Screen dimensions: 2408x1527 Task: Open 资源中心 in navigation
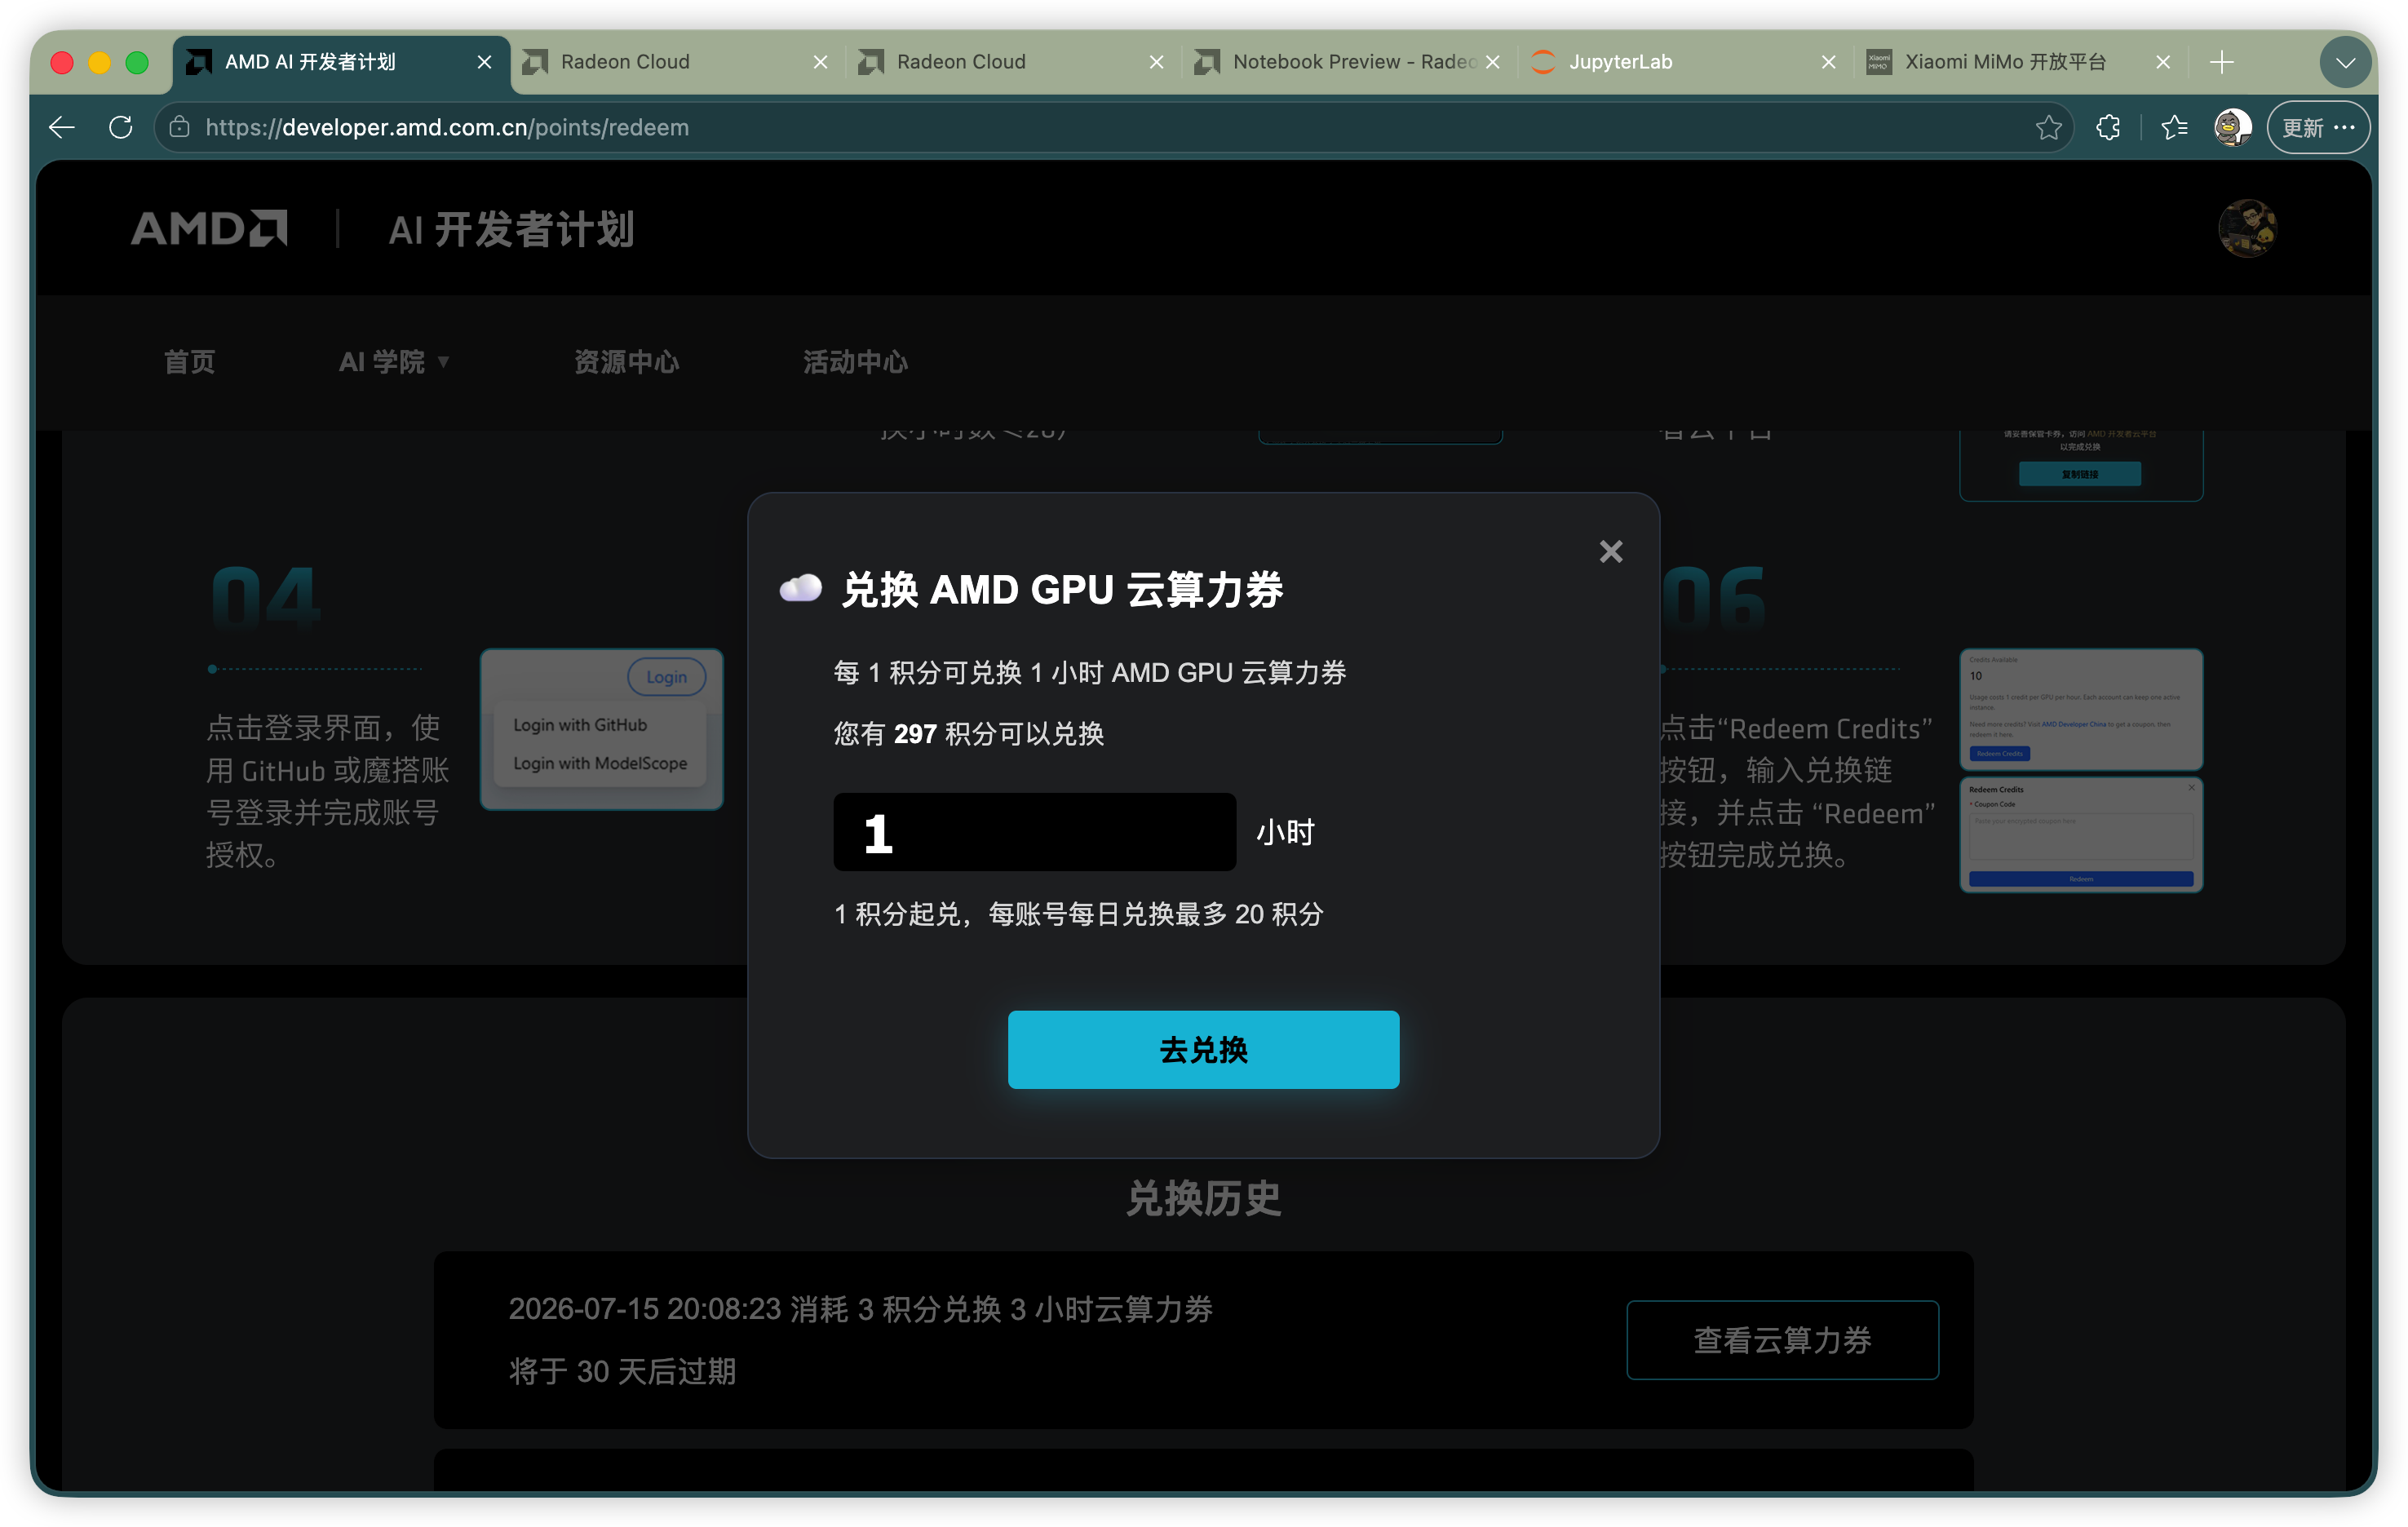(626, 361)
